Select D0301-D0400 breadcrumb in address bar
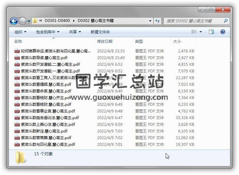 coord(57,21)
